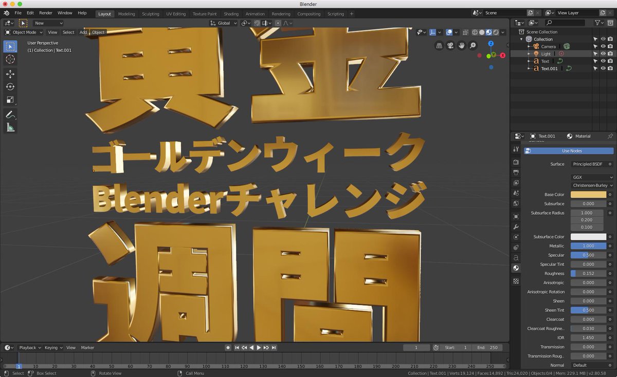Pin the Properties editor context
617x377 pixels.
click(610, 136)
